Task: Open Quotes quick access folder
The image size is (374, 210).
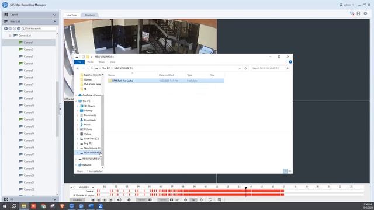Action: [86, 79]
